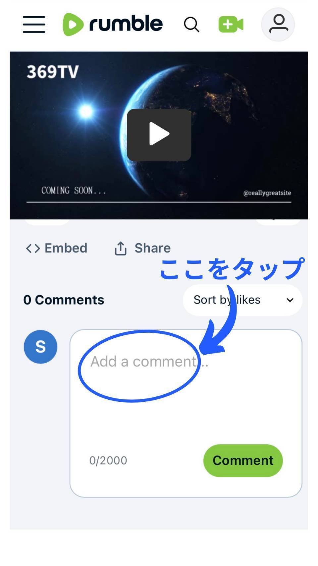The height and width of the screenshot is (566, 318).
Task: Select the Embed label
Action: pyautogui.click(x=66, y=248)
